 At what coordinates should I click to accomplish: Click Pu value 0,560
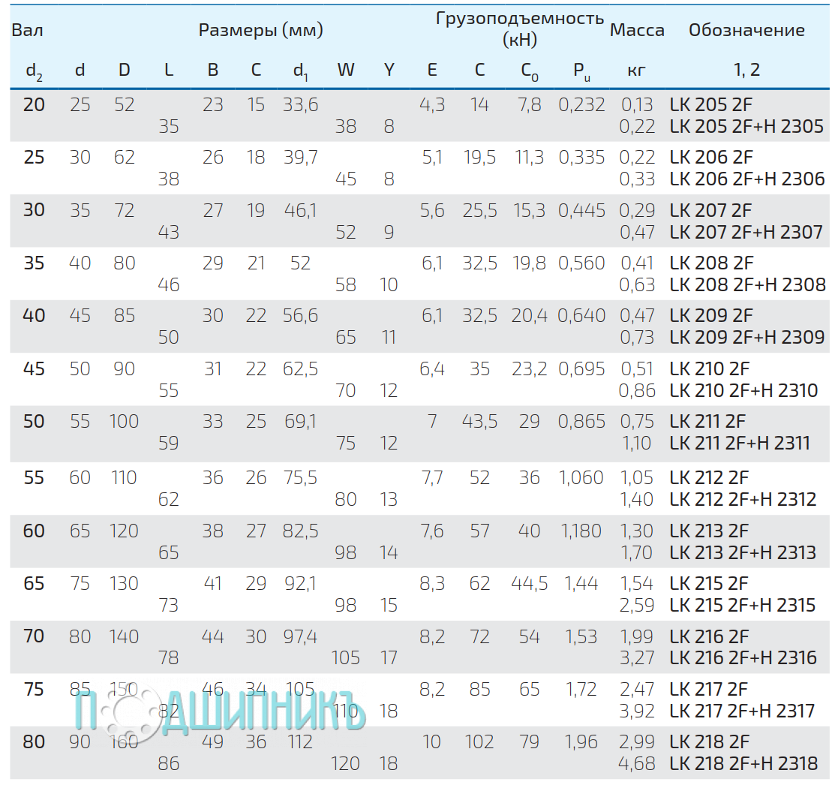click(x=581, y=263)
